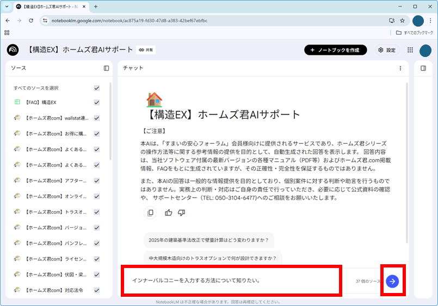The width and height of the screenshot is (438, 306).
Task: Open the 対応法令 source item
Action: pos(54,290)
